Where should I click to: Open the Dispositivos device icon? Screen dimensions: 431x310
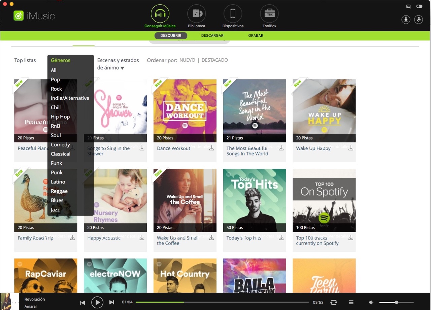233,14
